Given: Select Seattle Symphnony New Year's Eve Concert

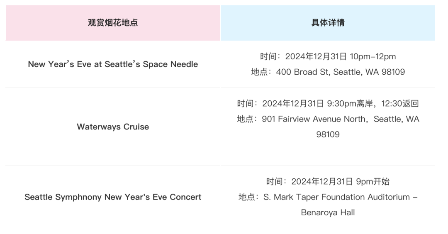Looking at the screenshot, I should tap(113, 197).
